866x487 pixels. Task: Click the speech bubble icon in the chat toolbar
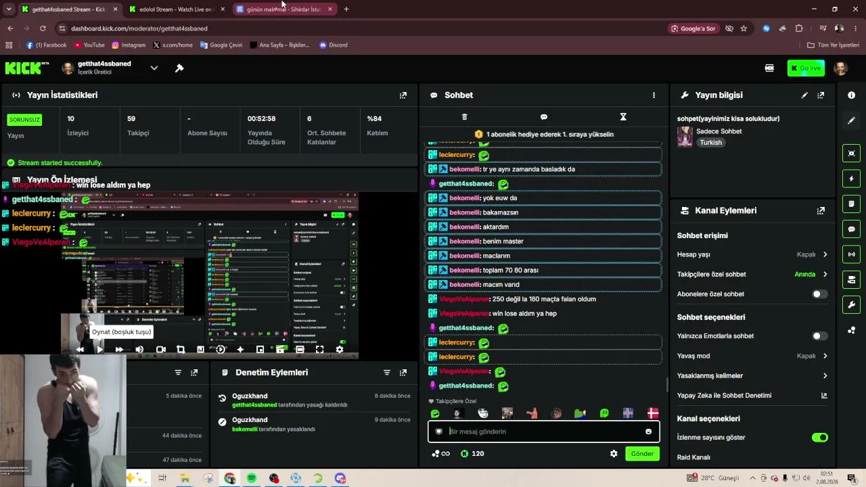tap(544, 117)
